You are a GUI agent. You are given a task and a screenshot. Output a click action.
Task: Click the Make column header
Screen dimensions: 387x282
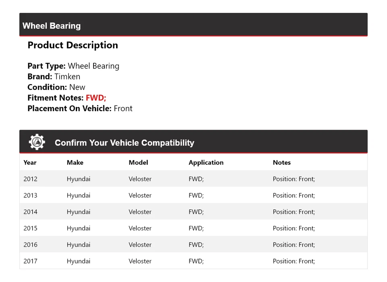pyautogui.click(x=75, y=162)
